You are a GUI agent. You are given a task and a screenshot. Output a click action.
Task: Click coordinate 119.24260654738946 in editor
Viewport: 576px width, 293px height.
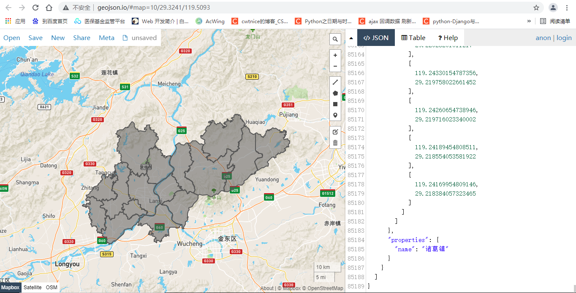coord(446,110)
